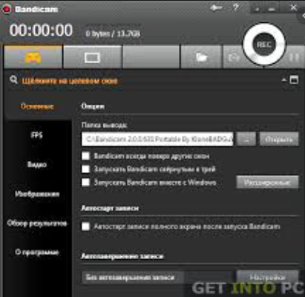
Task: Click the Открыть button
Action: pyautogui.click(x=279, y=140)
